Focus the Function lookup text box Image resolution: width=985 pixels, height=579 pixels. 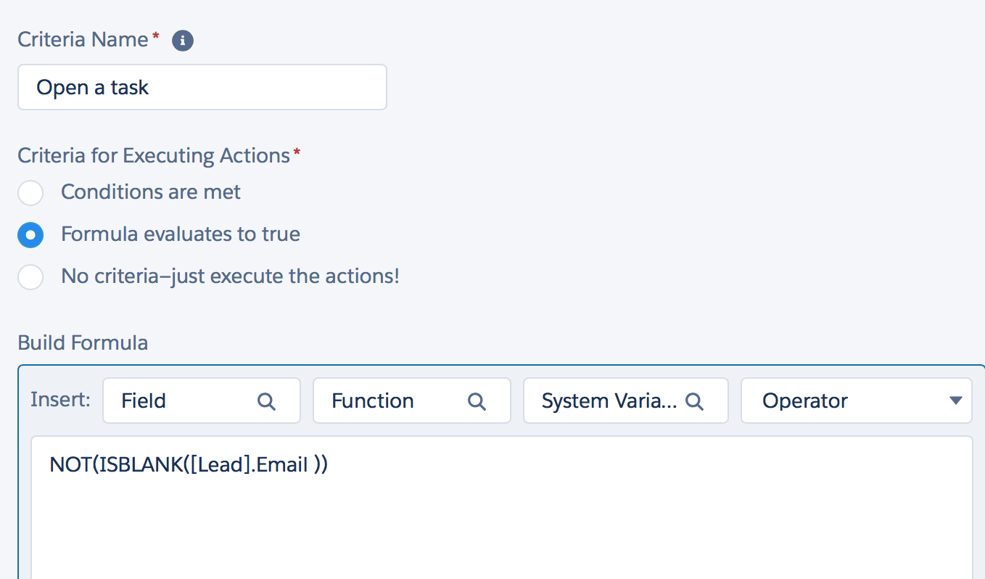pos(392,401)
